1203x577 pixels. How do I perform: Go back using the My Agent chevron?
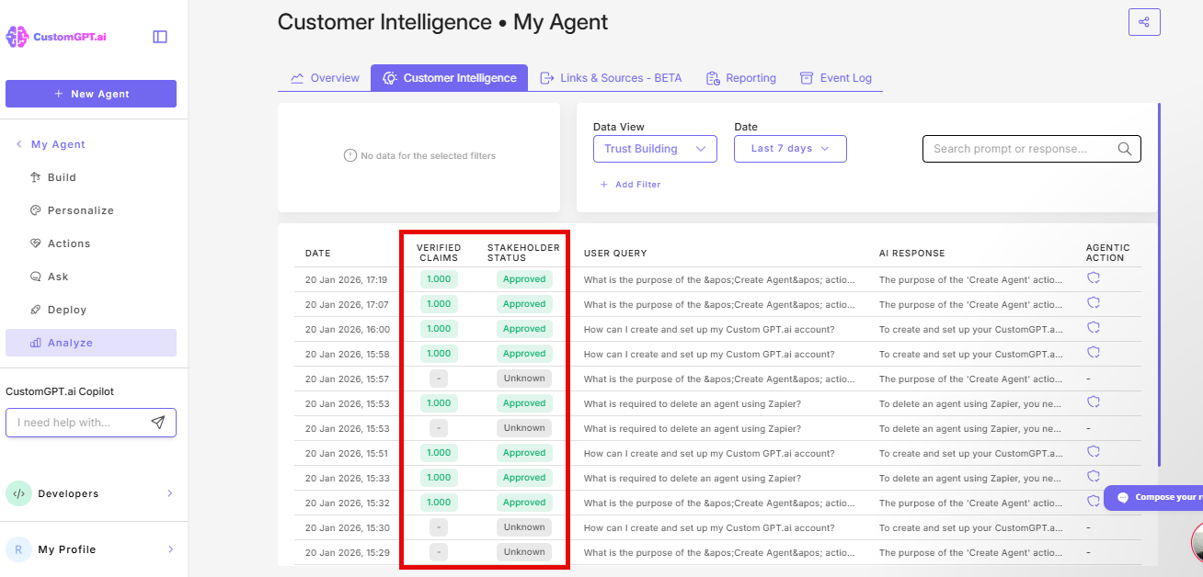[18, 144]
